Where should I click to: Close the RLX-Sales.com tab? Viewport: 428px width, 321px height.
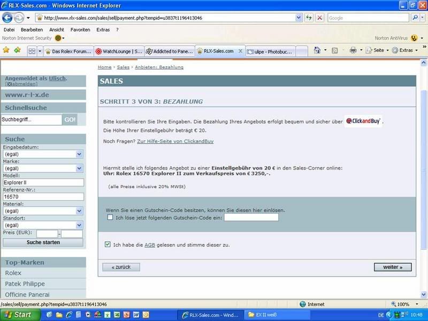240,51
